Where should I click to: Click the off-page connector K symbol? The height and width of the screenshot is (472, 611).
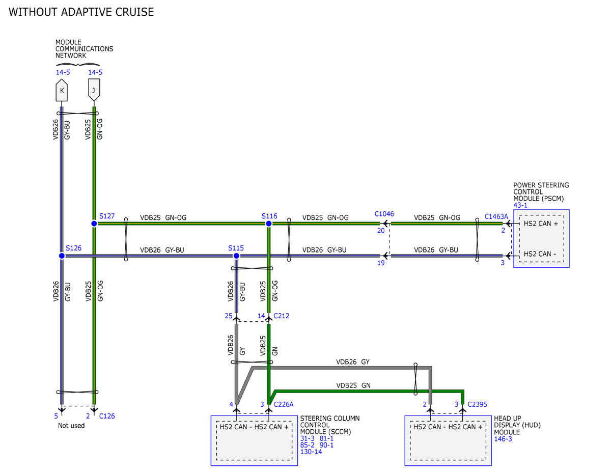click(62, 90)
